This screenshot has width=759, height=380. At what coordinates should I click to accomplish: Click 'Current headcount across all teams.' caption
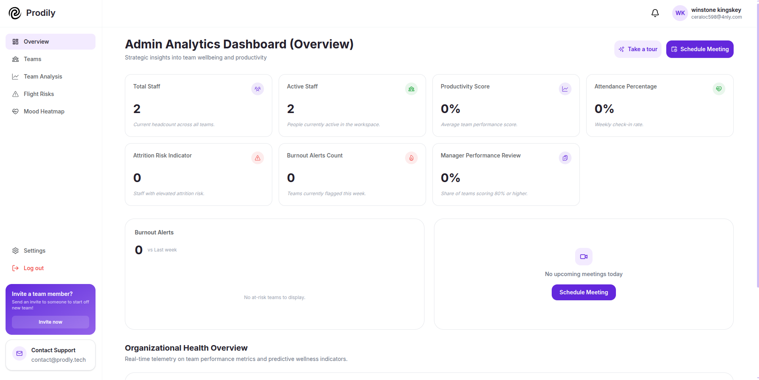point(174,125)
